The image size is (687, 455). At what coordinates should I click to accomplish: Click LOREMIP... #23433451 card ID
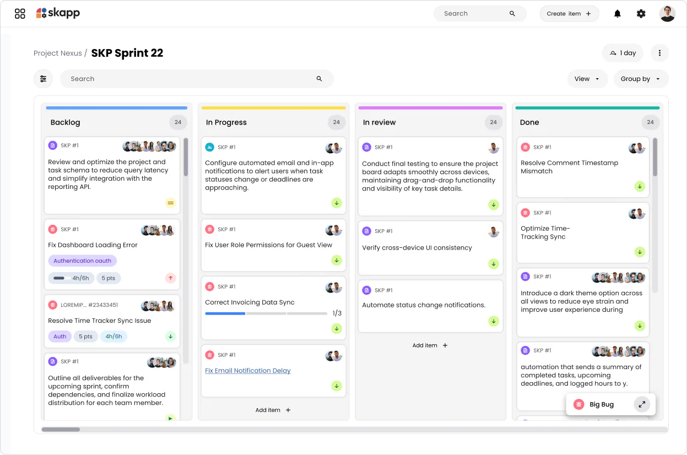(89, 305)
